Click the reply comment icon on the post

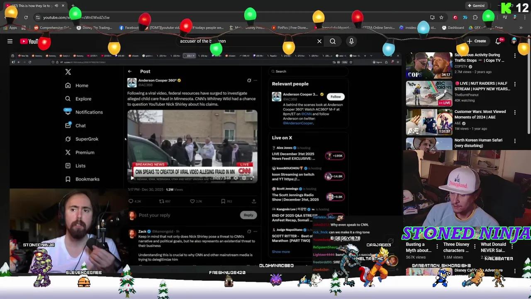[131, 201]
